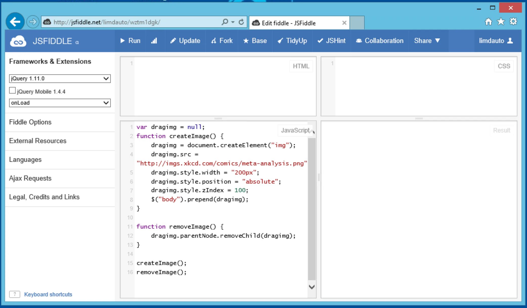The height and width of the screenshot is (308, 527).
Task: Expand the Fiddle Options section
Action: 30,122
